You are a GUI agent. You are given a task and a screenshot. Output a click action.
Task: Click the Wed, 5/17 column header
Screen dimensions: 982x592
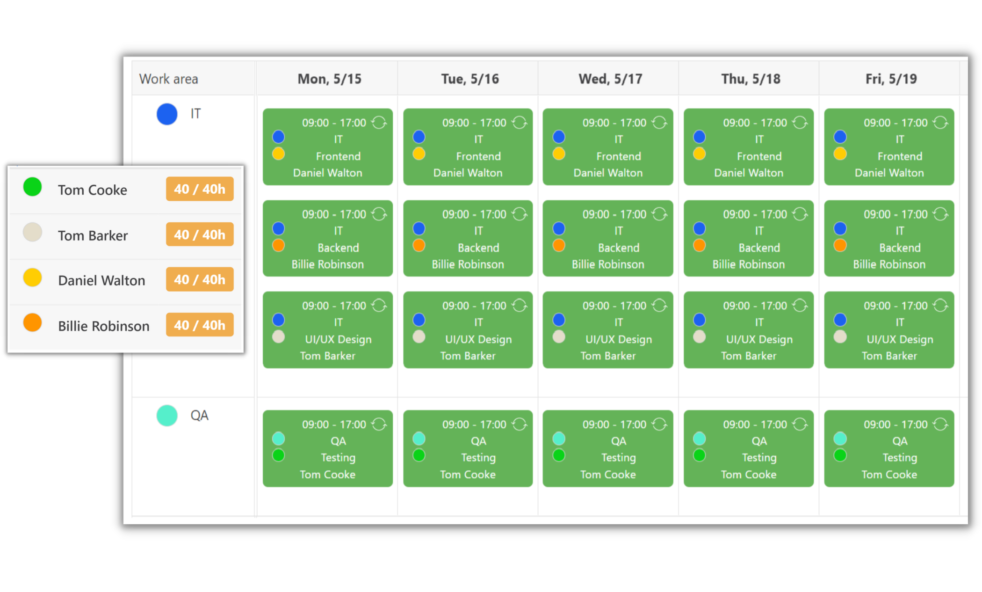point(610,79)
